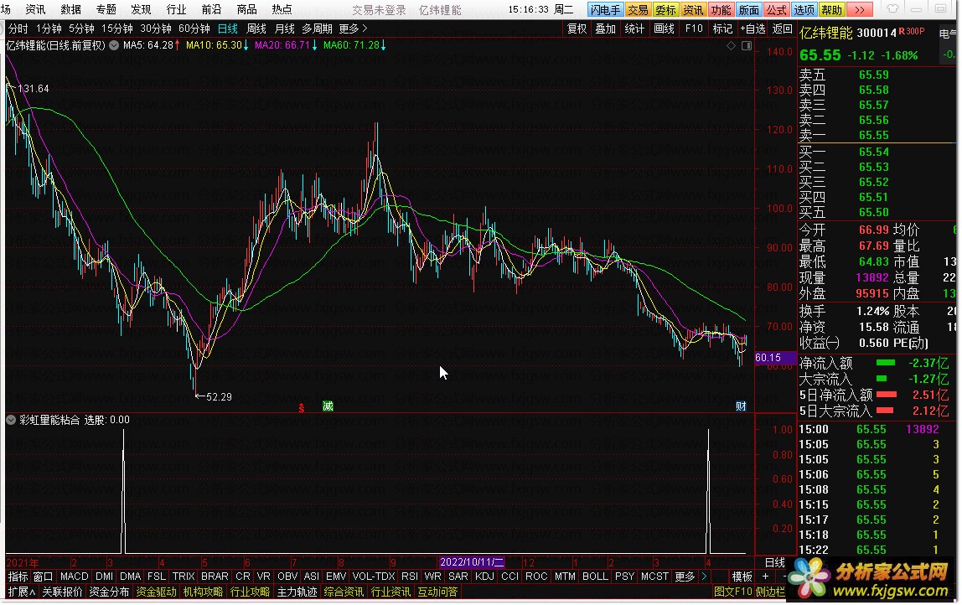962x605 pixels.
Task: Click the + button next to 模板
Action: (765, 577)
